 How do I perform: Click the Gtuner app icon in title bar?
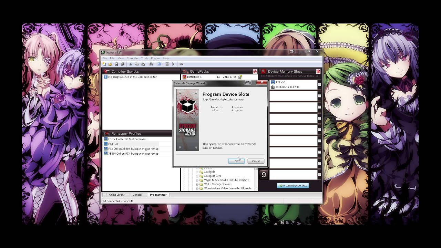click(103, 52)
